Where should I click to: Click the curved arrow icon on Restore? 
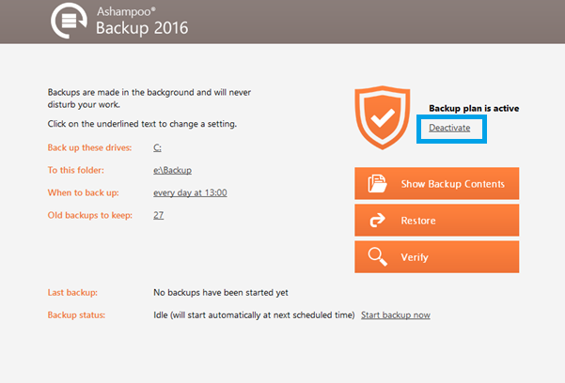point(377,221)
